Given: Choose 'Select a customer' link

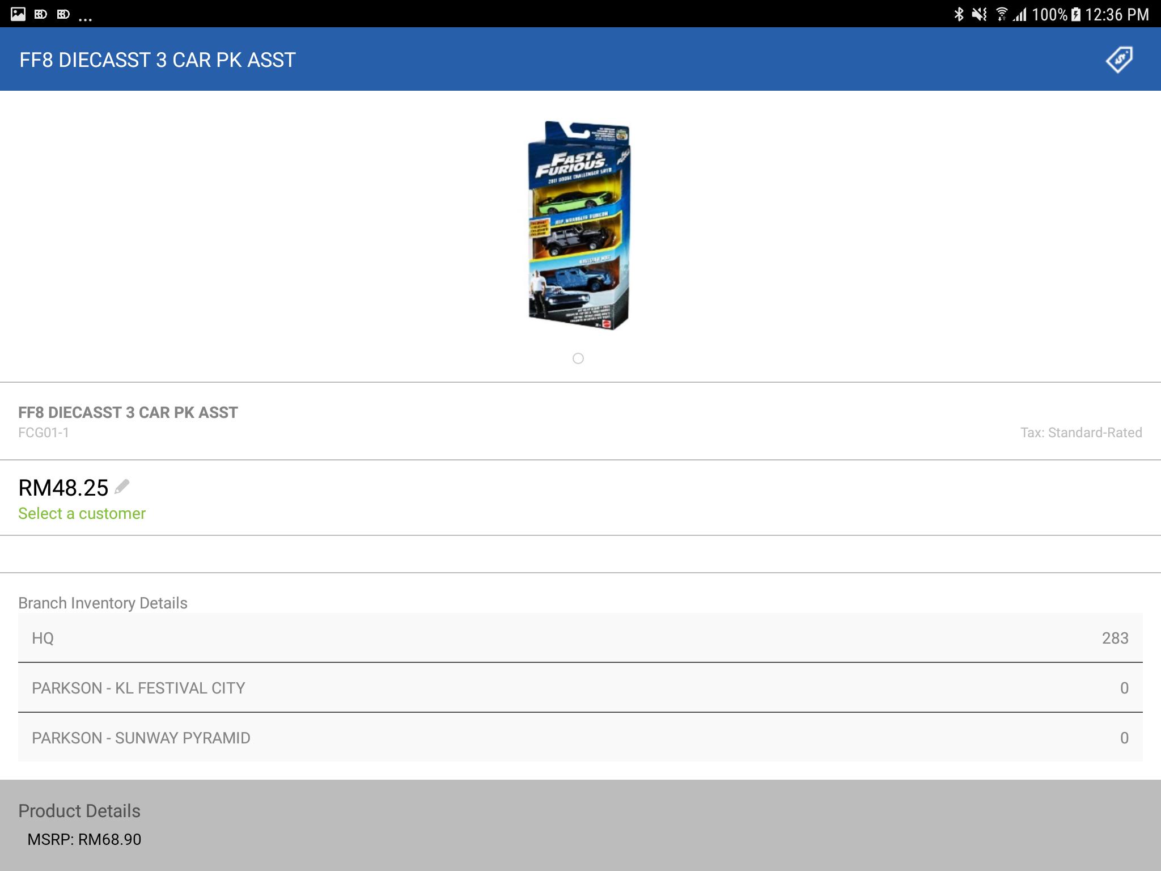Looking at the screenshot, I should pyautogui.click(x=82, y=513).
